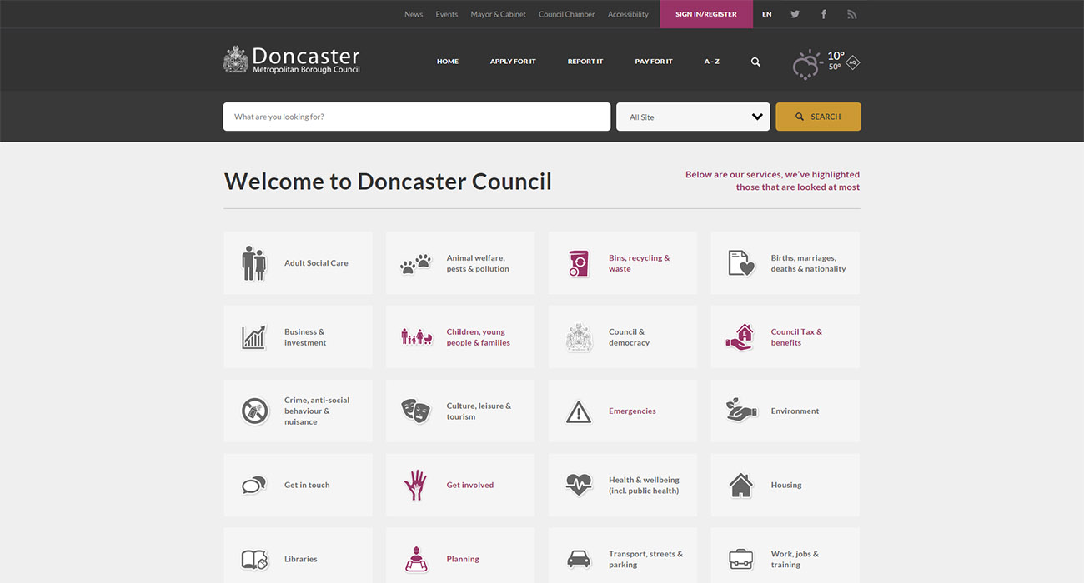Focus the 'What are you looking for?' field

point(417,117)
